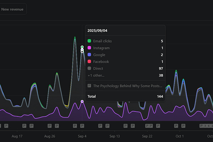This screenshot has height=142, width=213.
Task: Click the Sep 22 axis label
Action: coord(147,136)
